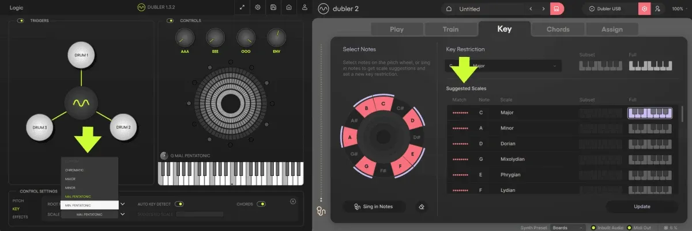Screen dimensions: 692x231
Task: Open the pink audio settings gear icon
Action: coord(644,9)
